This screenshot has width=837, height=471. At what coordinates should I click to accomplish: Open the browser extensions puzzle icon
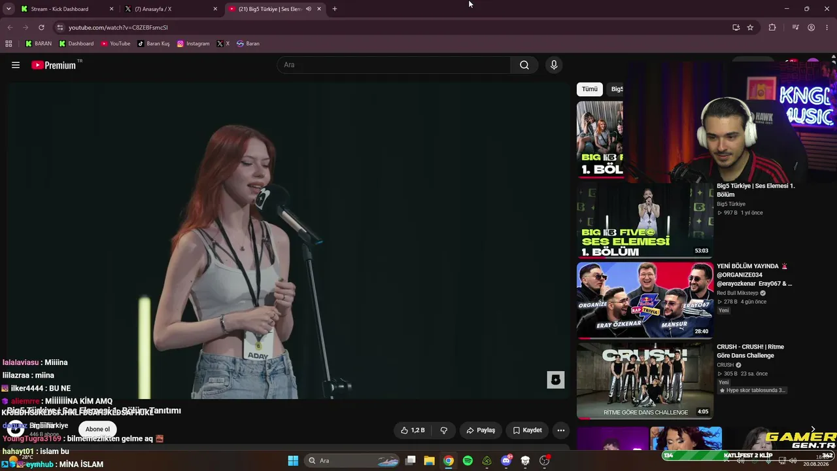(x=772, y=27)
